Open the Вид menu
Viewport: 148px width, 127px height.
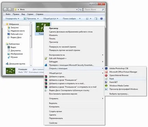(23, 14)
